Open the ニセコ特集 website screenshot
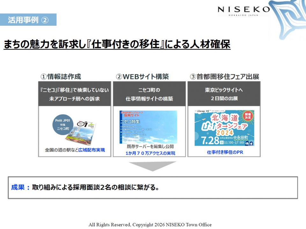 pos(148,127)
